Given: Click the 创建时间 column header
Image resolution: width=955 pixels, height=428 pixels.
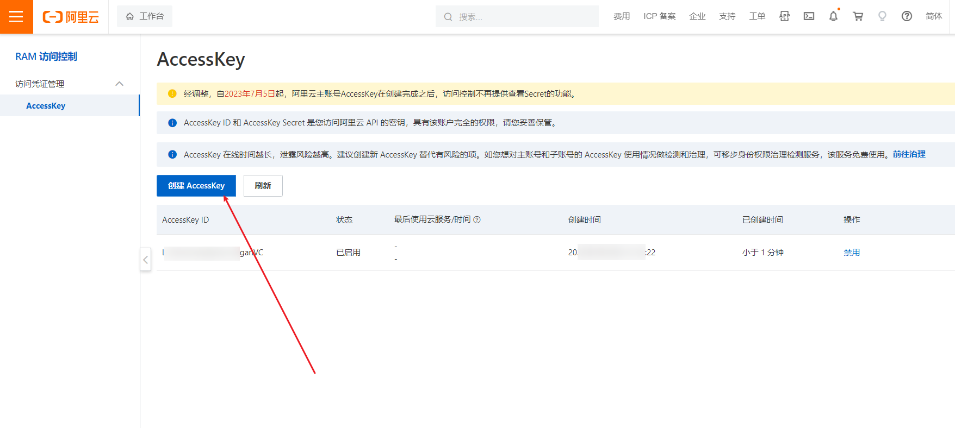Looking at the screenshot, I should point(585,220).
